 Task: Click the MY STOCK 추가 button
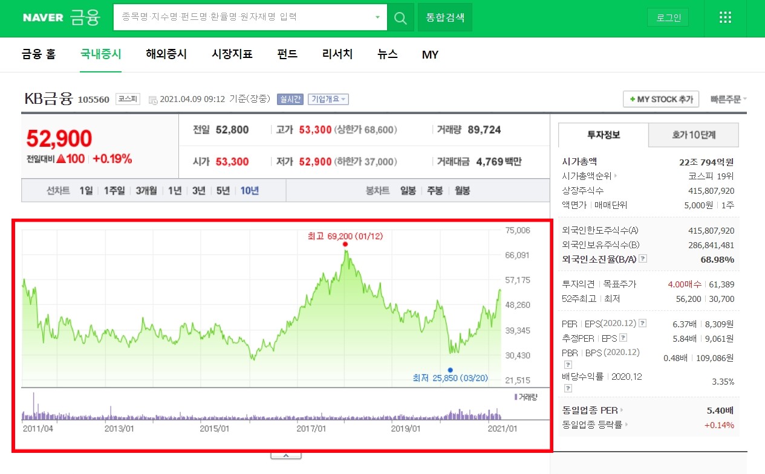click(661, 99)
